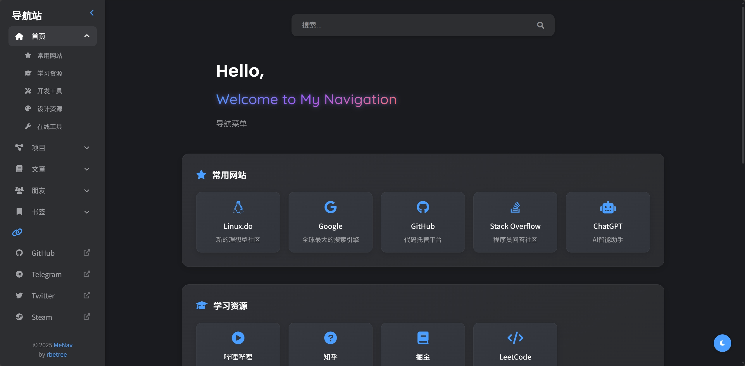The width and height of the screenshot is (745, 366).
Task: Select 学习资源 in the sidebar
Action: (x=50, y=73)
